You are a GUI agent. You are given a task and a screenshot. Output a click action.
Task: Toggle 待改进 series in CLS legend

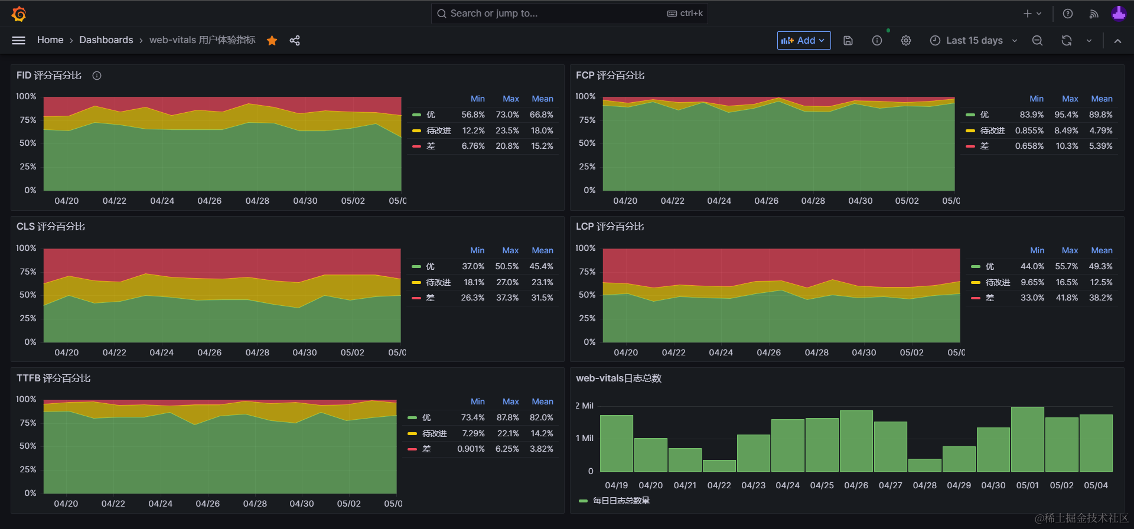point(438,282)
